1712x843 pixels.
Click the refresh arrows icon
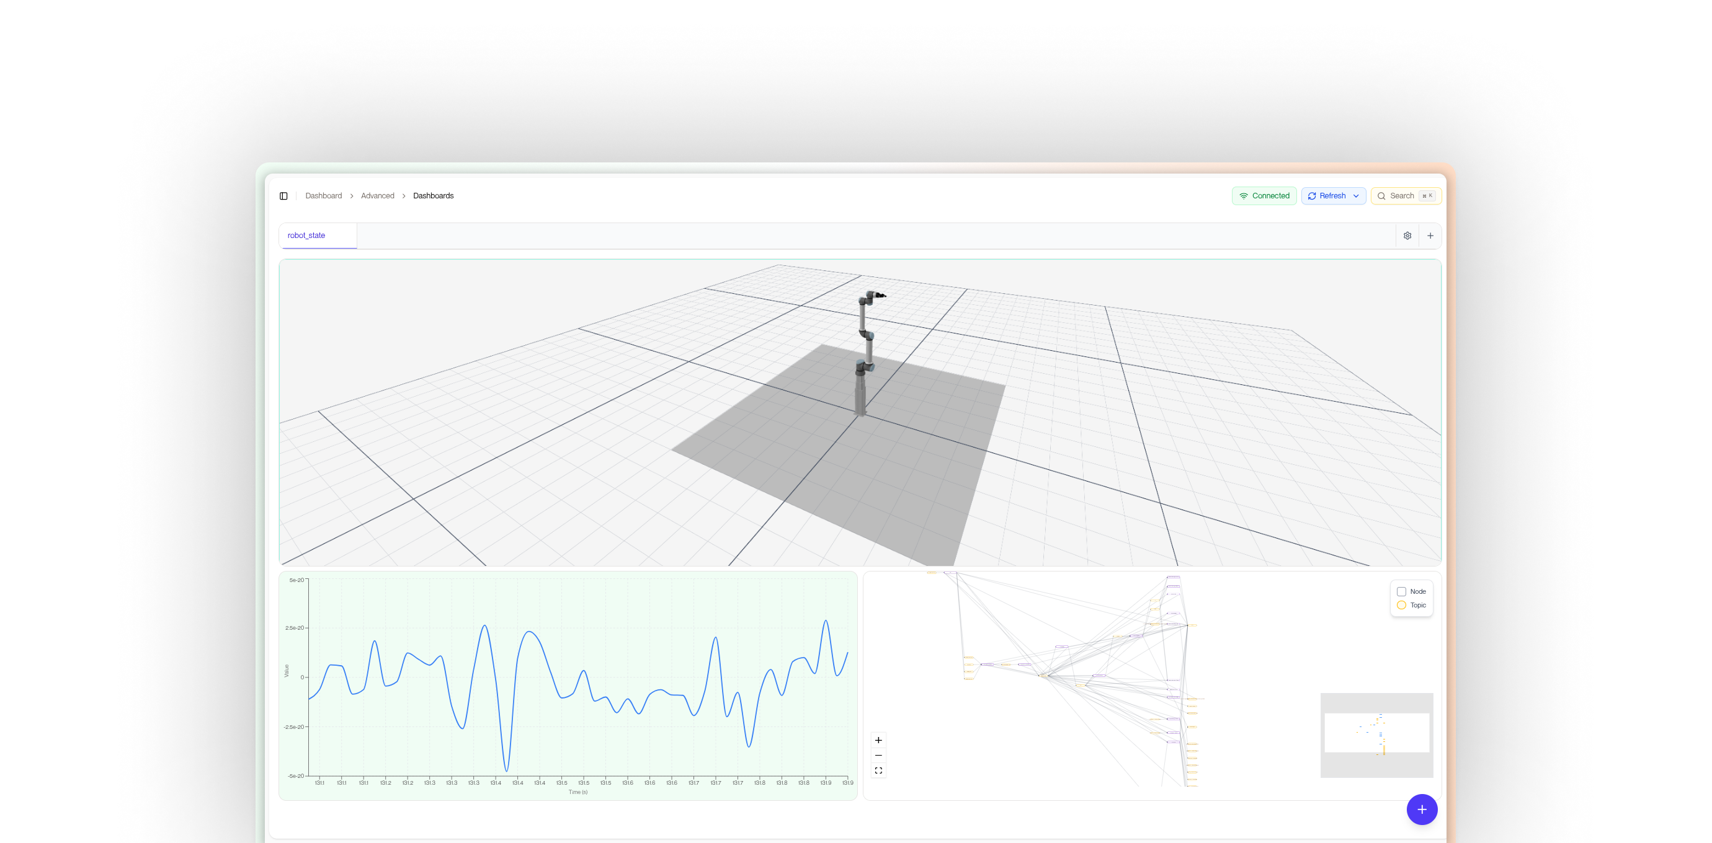1311,196
